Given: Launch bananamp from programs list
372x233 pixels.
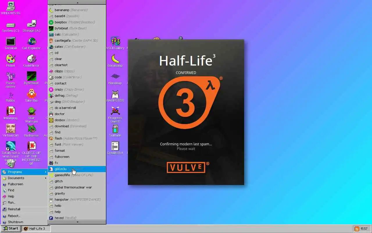Looking at the screenshot, I should coord(77,10).
